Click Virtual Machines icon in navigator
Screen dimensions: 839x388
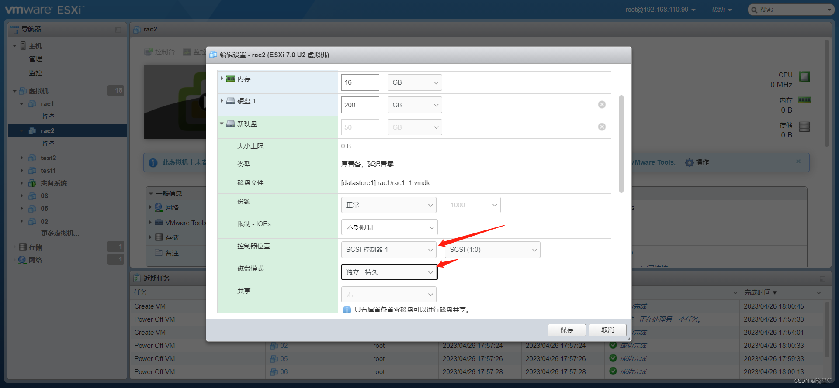tap(23, 91)
